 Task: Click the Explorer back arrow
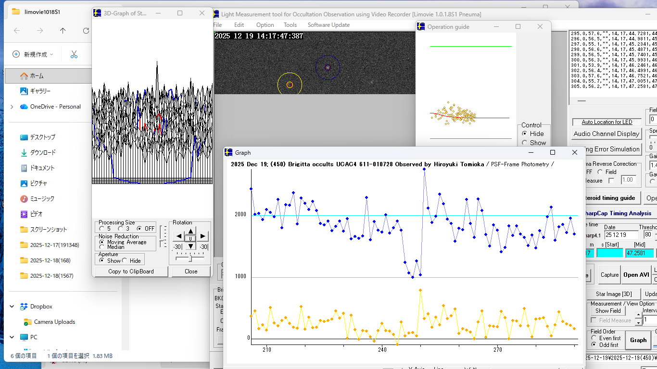[x=17, y=31]
